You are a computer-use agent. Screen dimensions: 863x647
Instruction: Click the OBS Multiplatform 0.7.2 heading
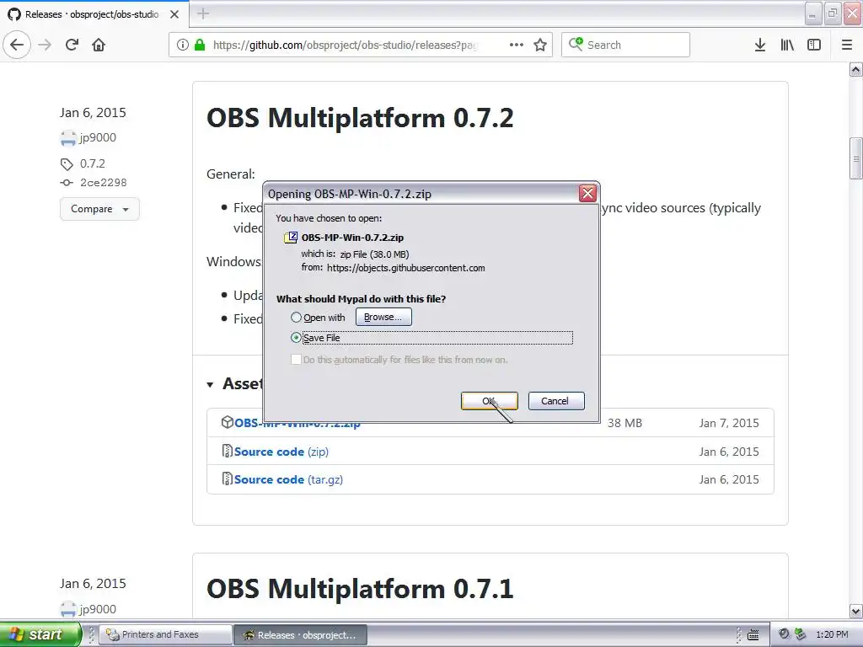(x=360, y=118)
